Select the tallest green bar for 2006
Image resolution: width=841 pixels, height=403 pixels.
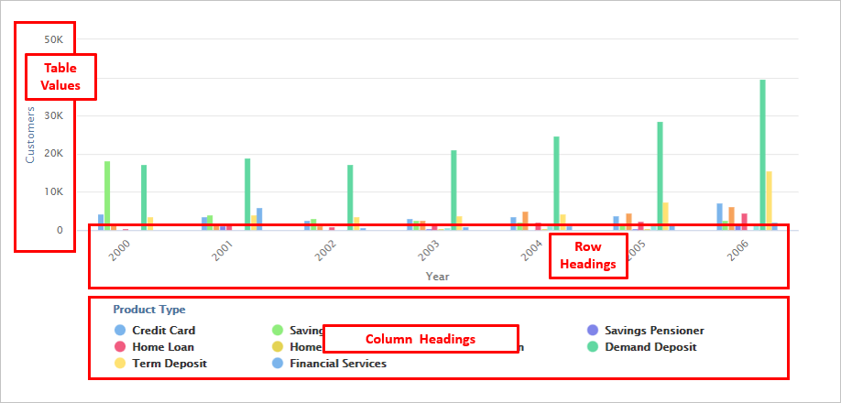coord(762,154)
